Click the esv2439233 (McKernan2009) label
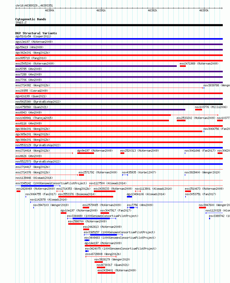 [113, 189]
